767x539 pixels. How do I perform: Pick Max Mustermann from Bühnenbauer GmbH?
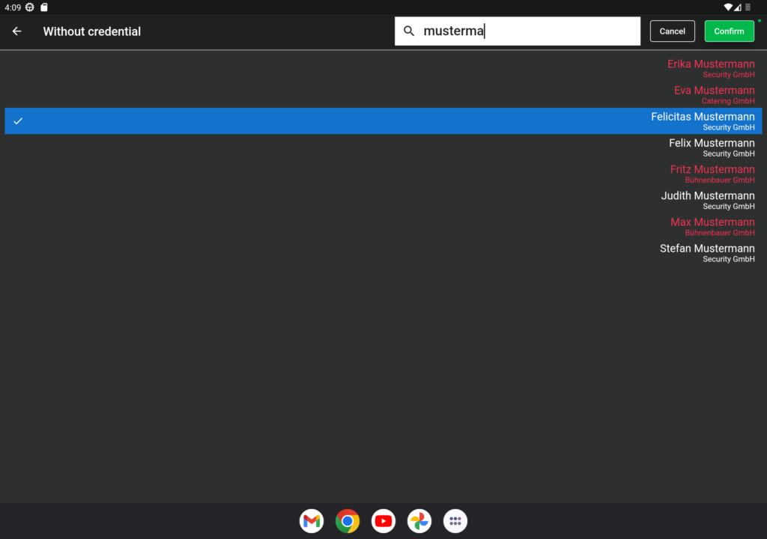click(x=383, y=227)
